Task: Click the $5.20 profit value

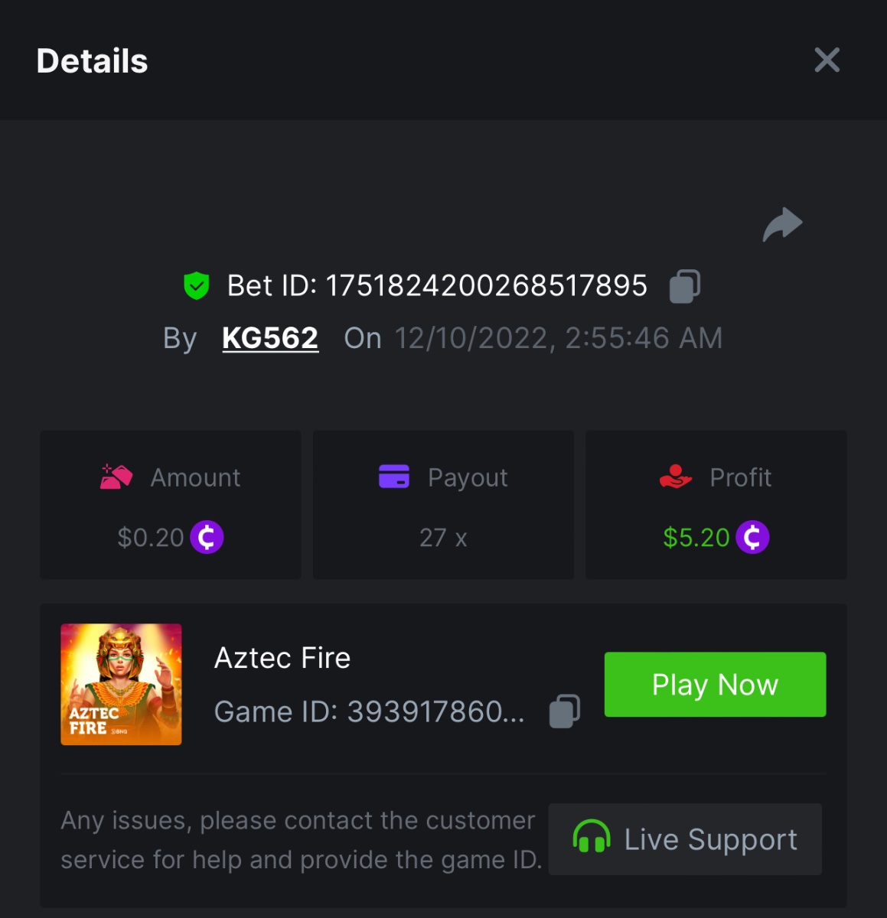Action: tap(696, 538)
